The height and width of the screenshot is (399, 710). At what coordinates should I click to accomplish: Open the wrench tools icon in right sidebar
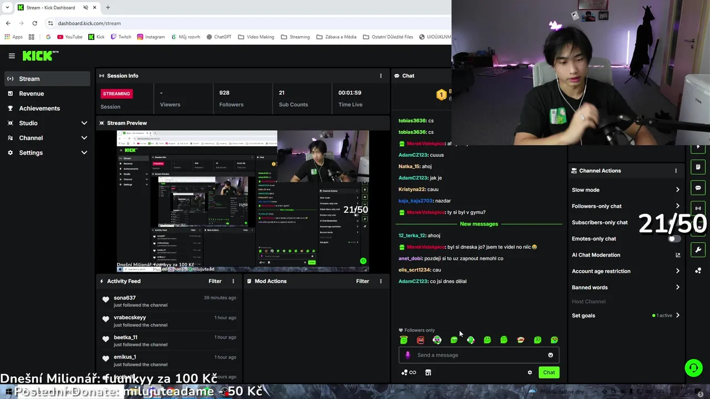[x=698, y=249]
